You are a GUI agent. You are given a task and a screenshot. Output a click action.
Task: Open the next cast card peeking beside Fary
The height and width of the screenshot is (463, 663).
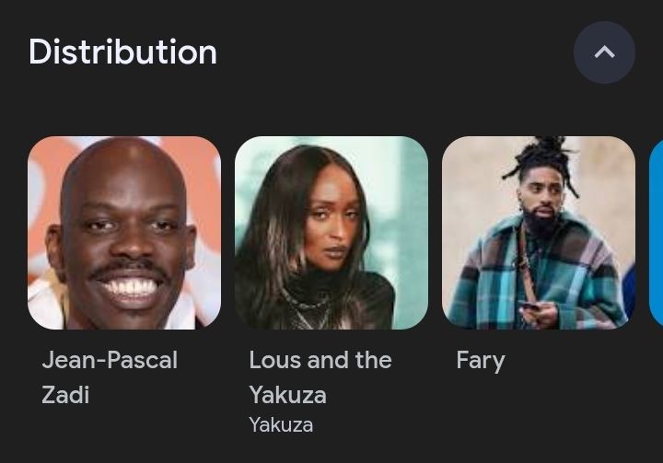coord(656,233)
